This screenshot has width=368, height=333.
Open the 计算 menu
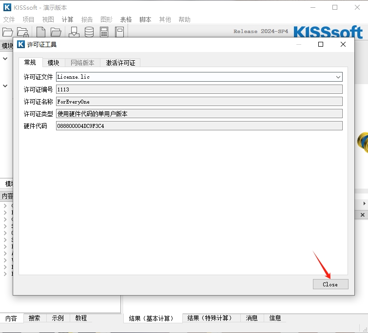click(68, 19)
